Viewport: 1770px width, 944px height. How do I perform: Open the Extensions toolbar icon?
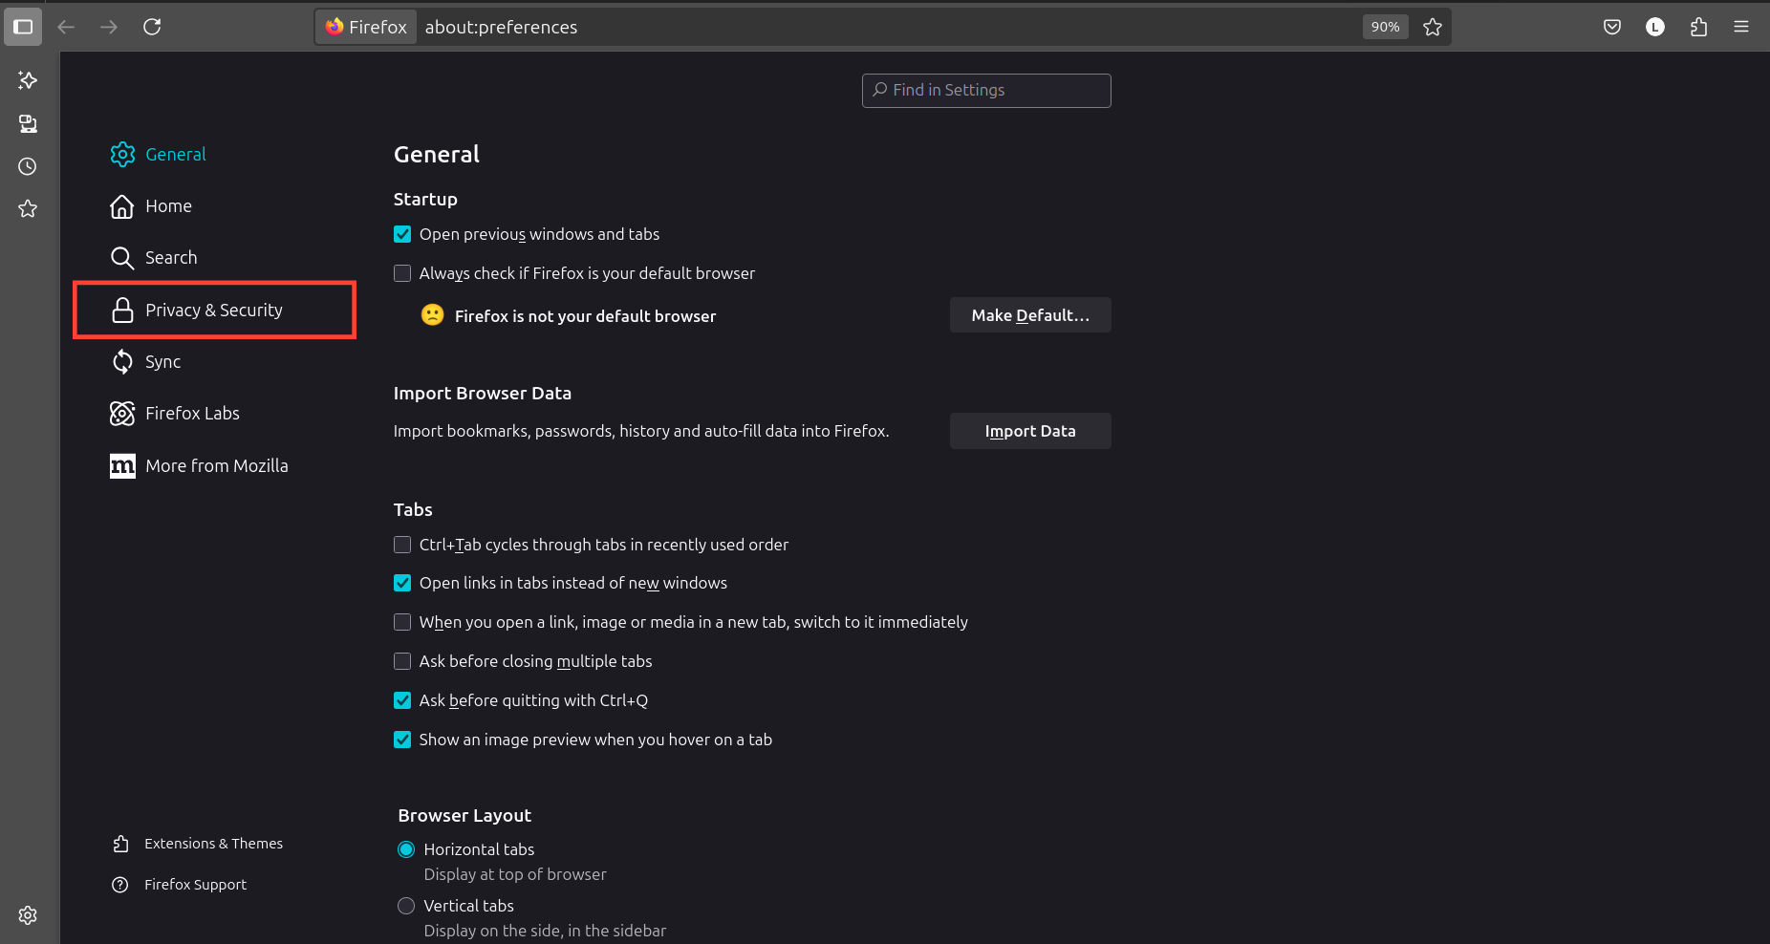tap(1698, 27)
